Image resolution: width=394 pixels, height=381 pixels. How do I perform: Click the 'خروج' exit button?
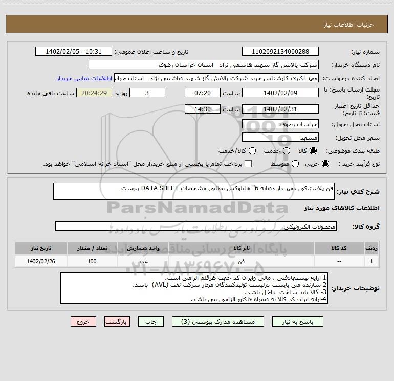(x=83, y=322)
